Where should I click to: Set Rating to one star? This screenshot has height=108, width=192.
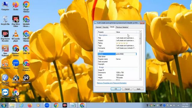point(117,43)
